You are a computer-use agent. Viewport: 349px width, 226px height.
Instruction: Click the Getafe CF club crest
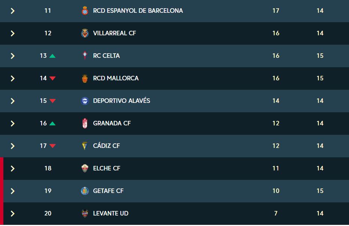pos(85,191)
